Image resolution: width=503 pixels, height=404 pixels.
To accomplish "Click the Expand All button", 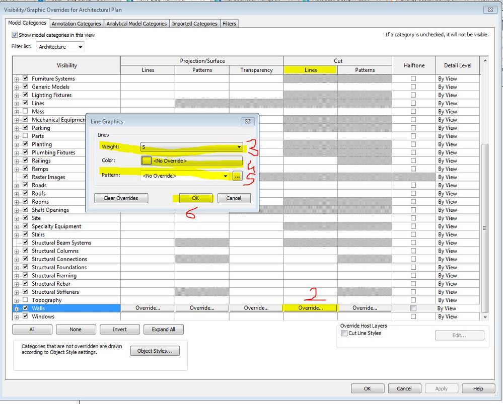I will click(x=163, y=330).
